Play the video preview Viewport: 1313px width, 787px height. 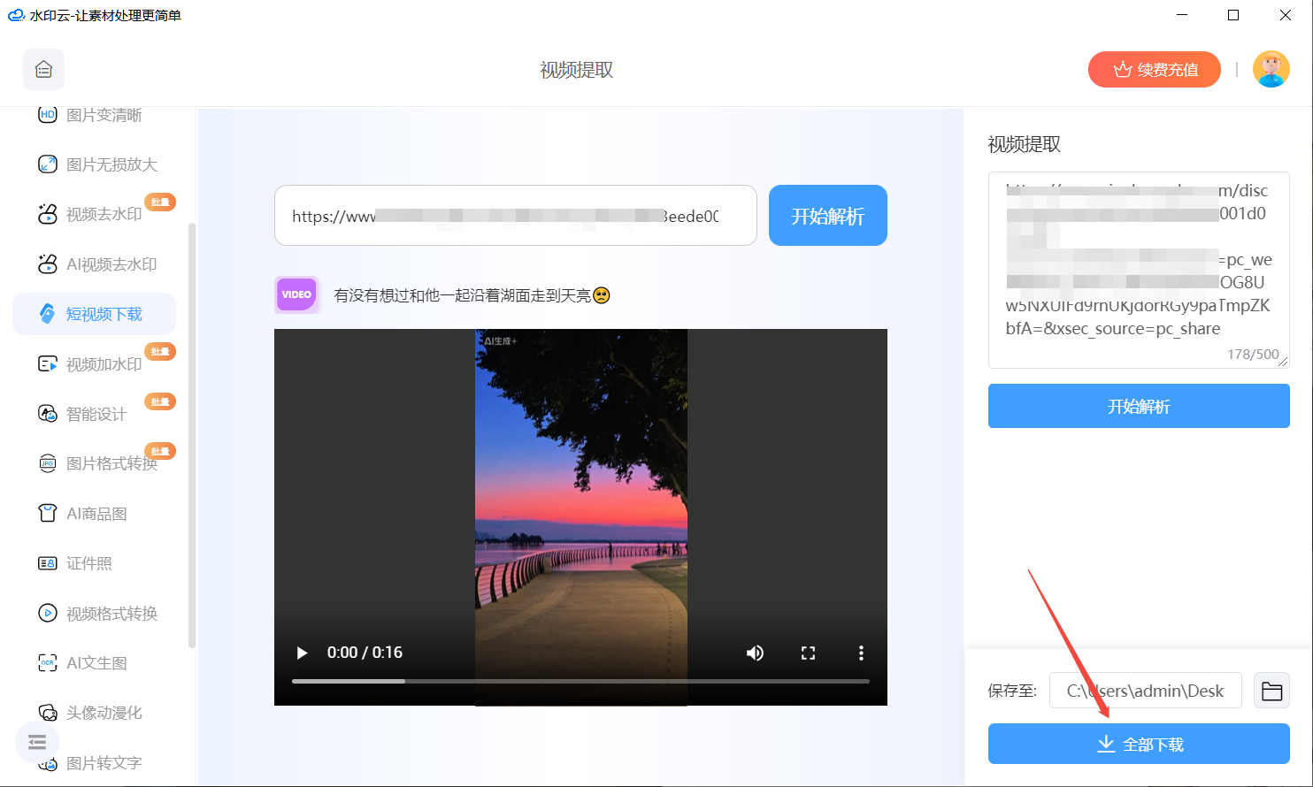303,653
